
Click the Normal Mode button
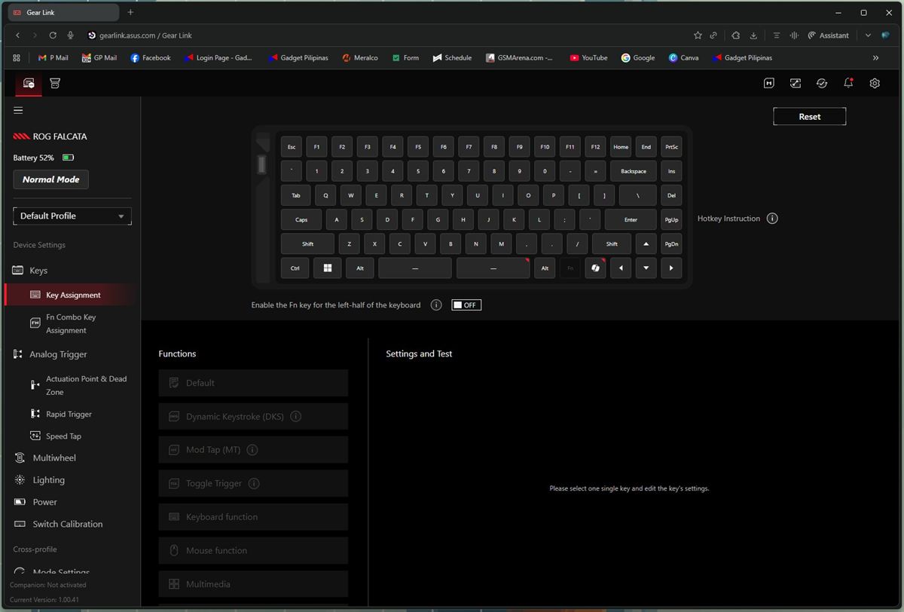(50, 179)
